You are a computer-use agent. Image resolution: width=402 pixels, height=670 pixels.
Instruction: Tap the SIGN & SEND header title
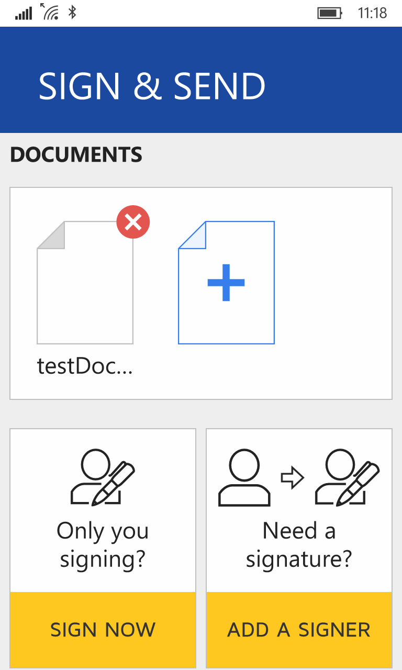[x=152, y=86]
